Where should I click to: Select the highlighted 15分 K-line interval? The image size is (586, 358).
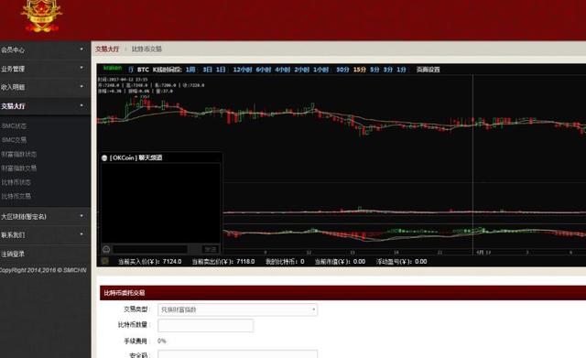(360, 70)
